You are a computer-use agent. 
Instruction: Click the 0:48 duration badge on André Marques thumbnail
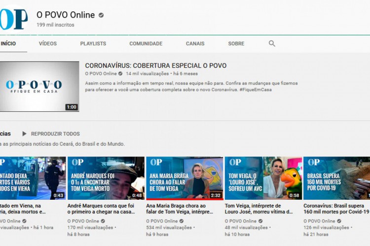(137, 195)
